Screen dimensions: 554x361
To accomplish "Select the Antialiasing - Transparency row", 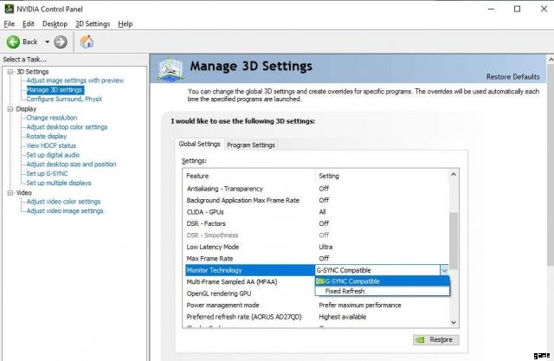I will click(317, 189).
